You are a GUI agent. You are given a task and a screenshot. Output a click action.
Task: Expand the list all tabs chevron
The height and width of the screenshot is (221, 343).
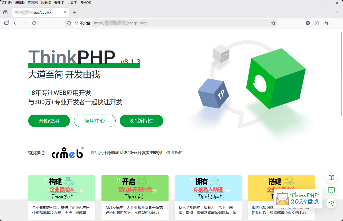point(338,12)
